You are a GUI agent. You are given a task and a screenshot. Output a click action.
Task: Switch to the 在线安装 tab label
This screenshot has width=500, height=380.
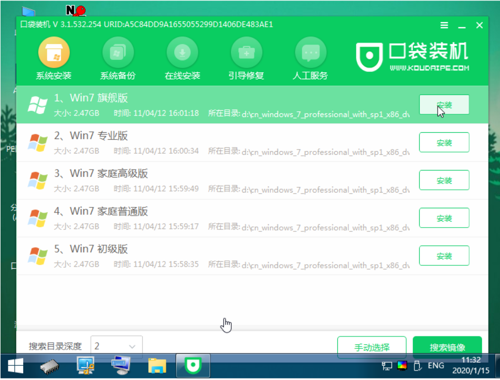(x=183, y=76)
